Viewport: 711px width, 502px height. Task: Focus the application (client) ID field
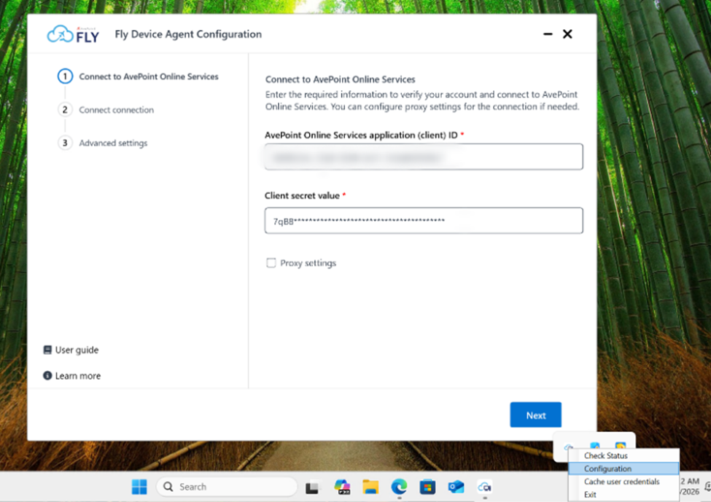[424, 157]
